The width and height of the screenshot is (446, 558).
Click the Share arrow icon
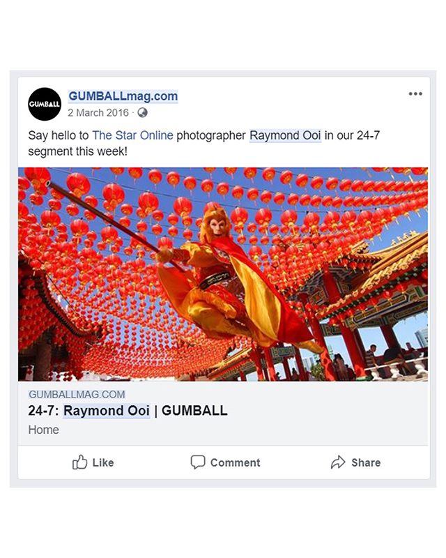[338, 462]
